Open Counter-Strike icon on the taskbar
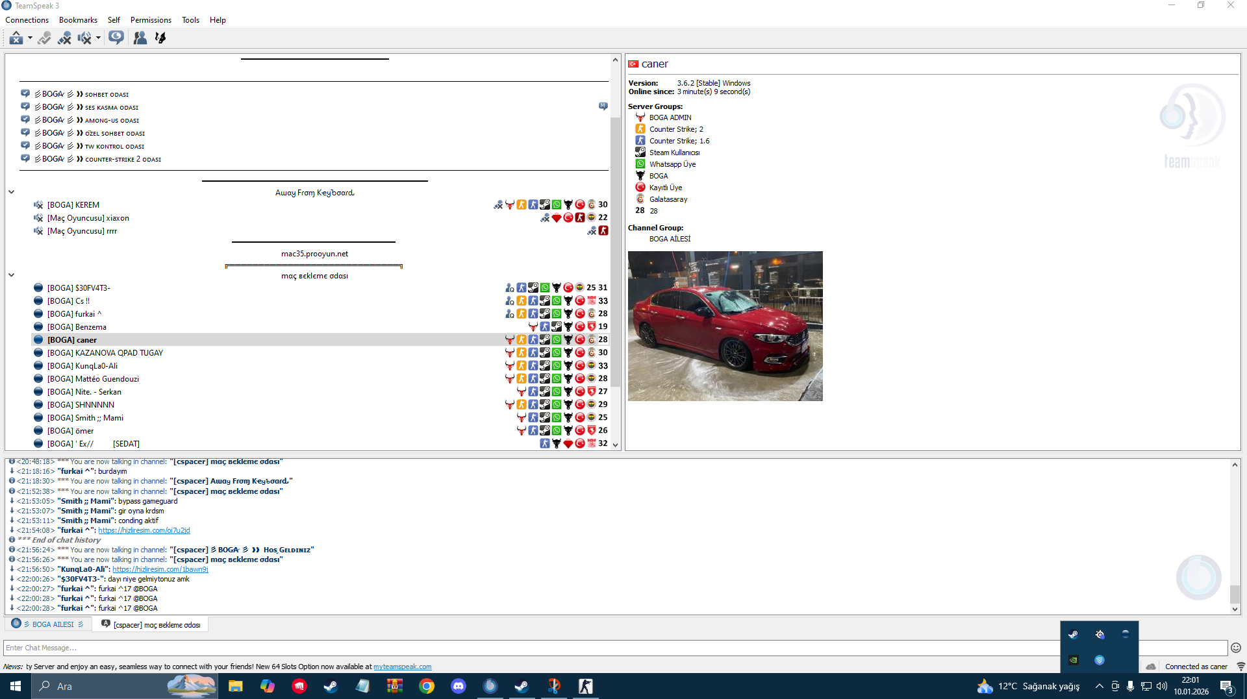Viewport: 1247px width, 699px height. [585, 686]
